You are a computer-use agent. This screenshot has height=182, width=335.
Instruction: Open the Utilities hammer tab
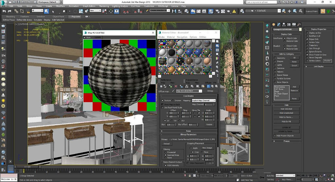pos(299,25)
